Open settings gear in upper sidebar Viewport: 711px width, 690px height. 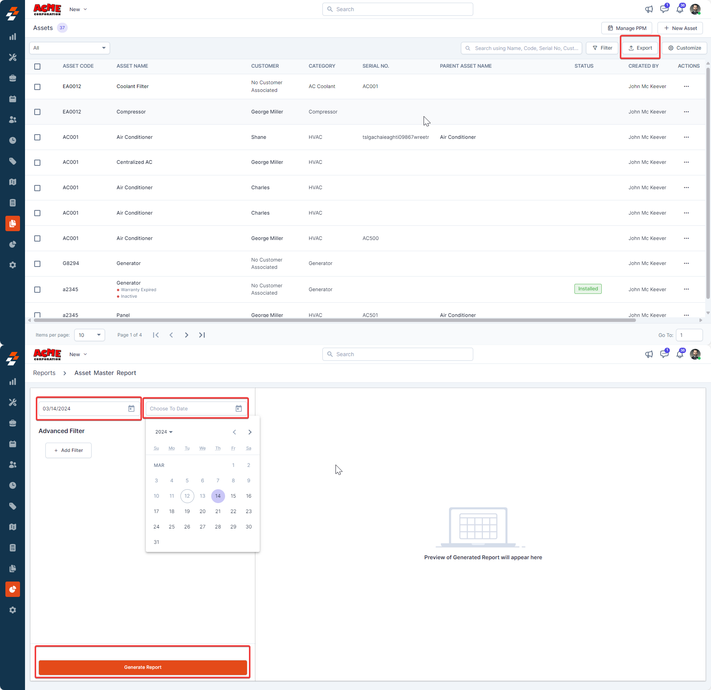click(13, 265)
